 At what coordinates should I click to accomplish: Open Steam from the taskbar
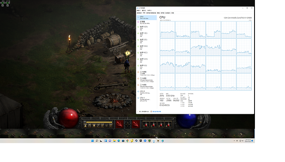pos(136,141)
